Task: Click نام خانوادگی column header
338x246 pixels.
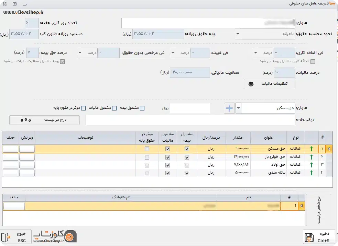Action: click(x=121, y=197)
